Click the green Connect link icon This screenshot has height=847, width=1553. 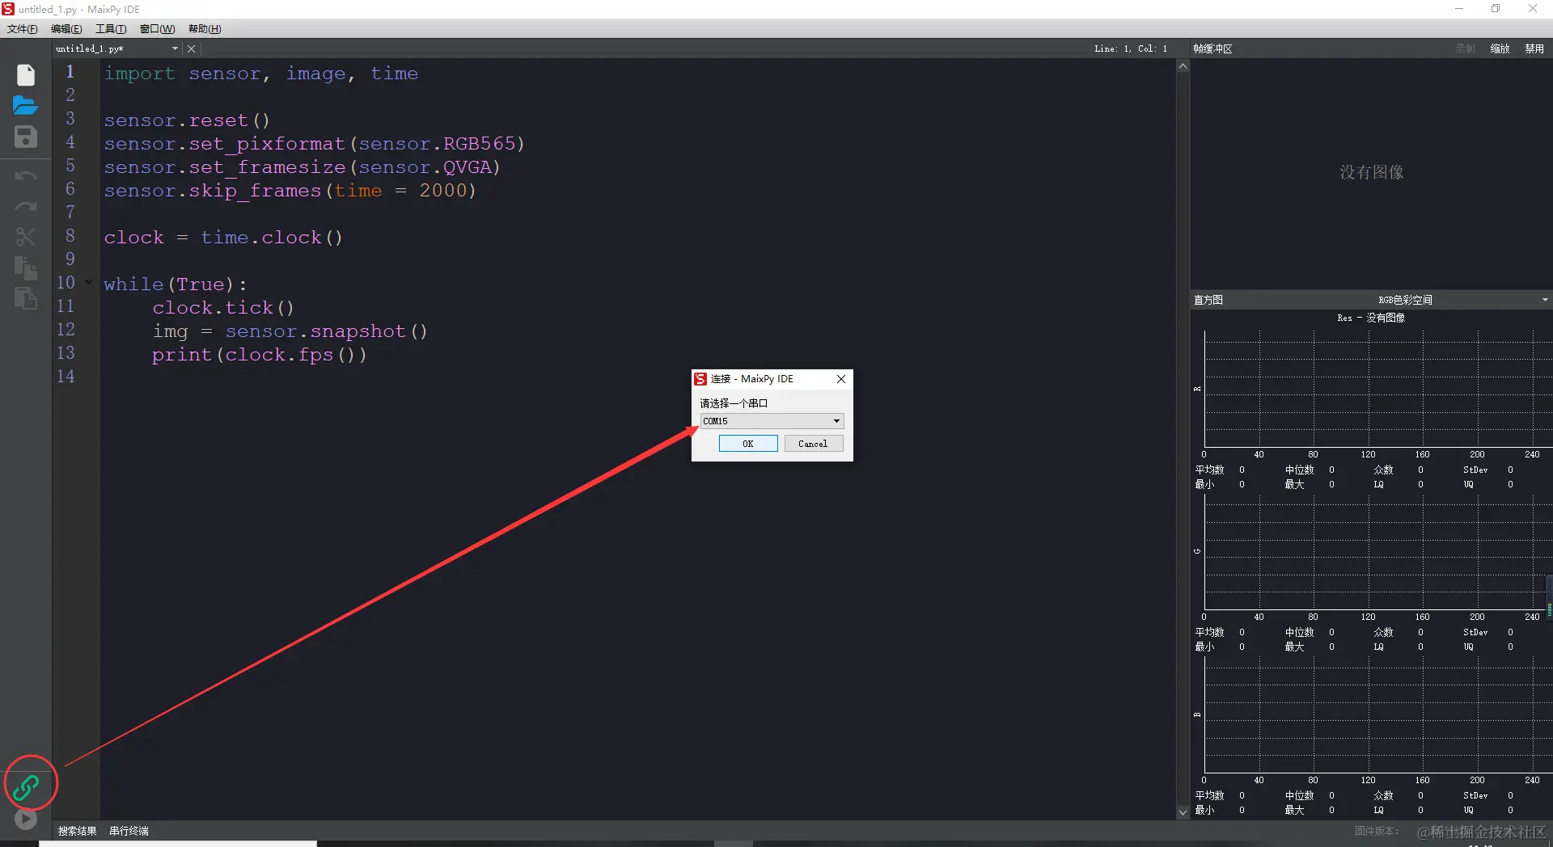26,786
